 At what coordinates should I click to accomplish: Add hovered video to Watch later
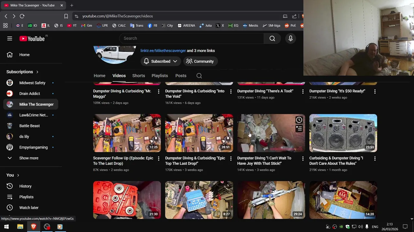click(299, 120)
